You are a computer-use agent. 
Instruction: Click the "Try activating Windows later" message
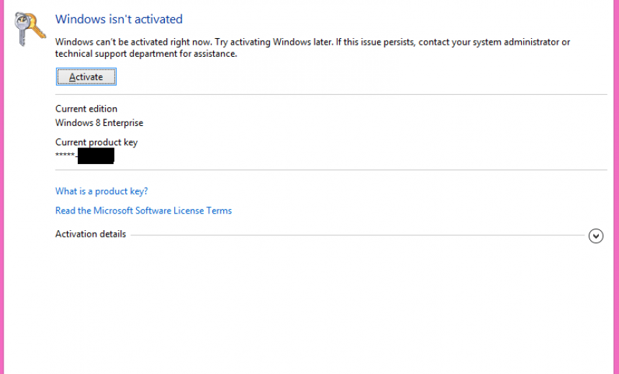pyautogui.click(x=274, y=42)
